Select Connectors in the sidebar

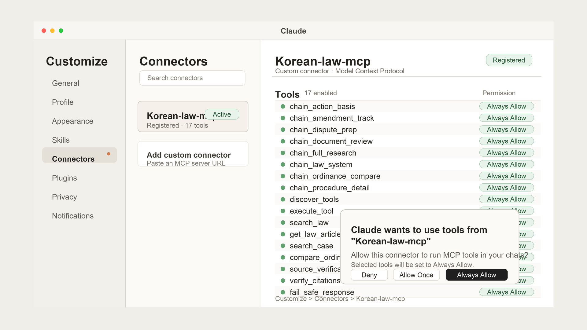(x=79, y=155)
